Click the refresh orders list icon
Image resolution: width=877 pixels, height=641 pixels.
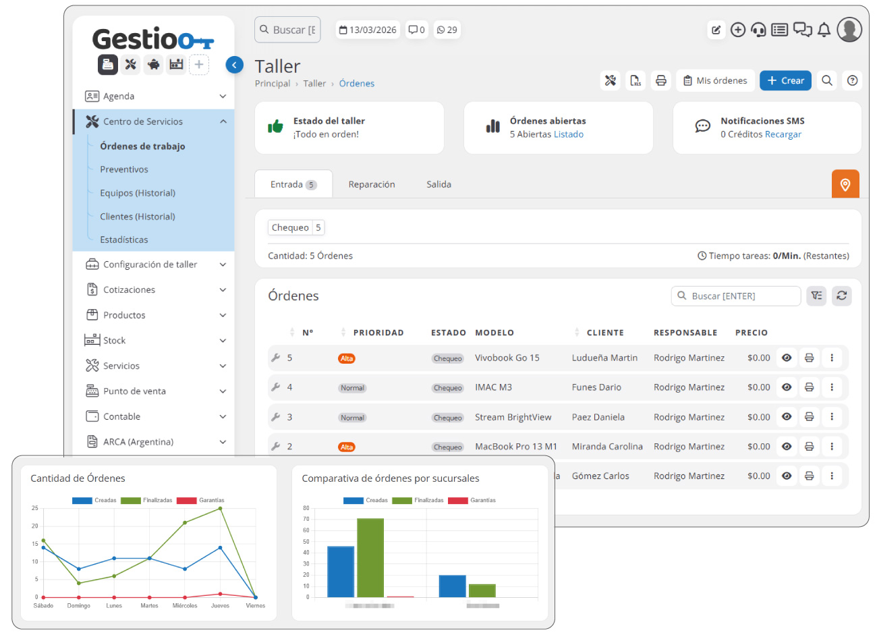(x=841, y=296)
